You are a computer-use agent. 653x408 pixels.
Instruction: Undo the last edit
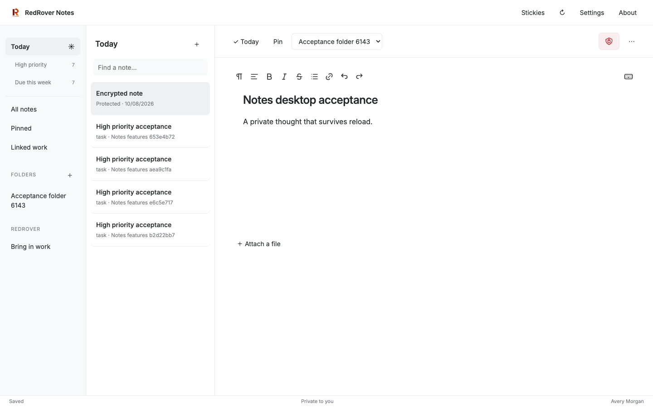pos(344,77)
